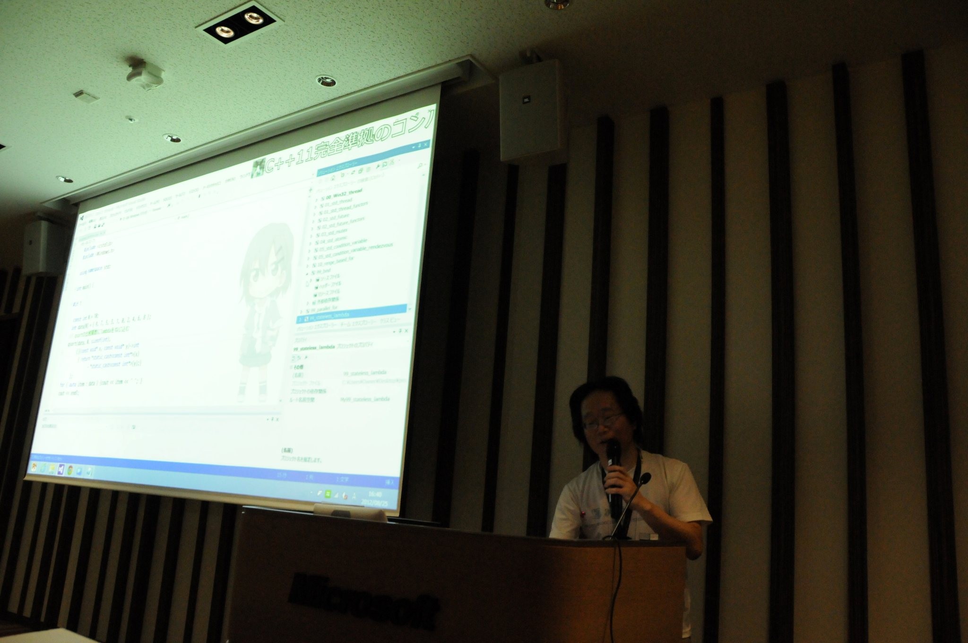The height and width of the screenshot is (643, 968).
Task: Click the Home icon in Solution Explorer toolbar
Action: tap(332, 178)
